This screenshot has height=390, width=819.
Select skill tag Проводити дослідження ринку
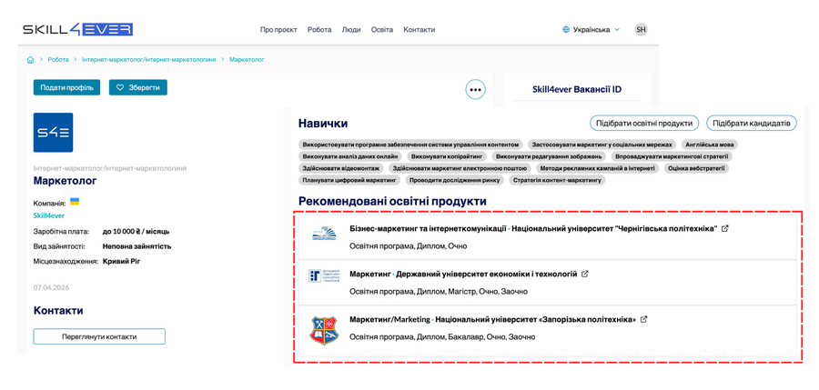point(455,181)
